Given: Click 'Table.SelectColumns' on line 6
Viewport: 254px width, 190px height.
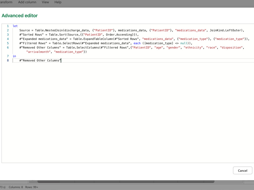Looking at the screenshot, I should coord(83,48).
